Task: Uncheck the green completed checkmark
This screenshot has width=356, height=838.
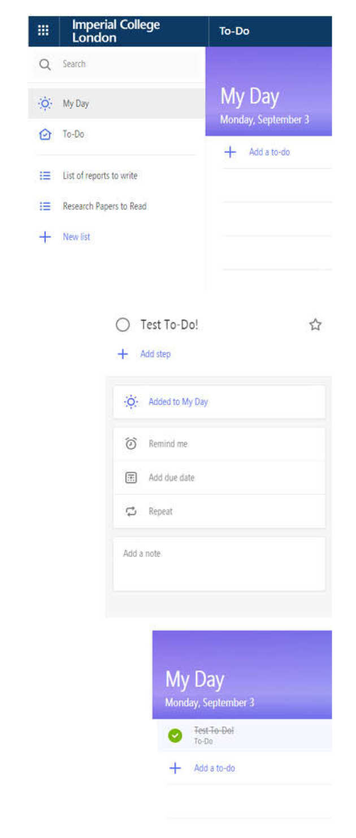Action: tap(175, 736)
